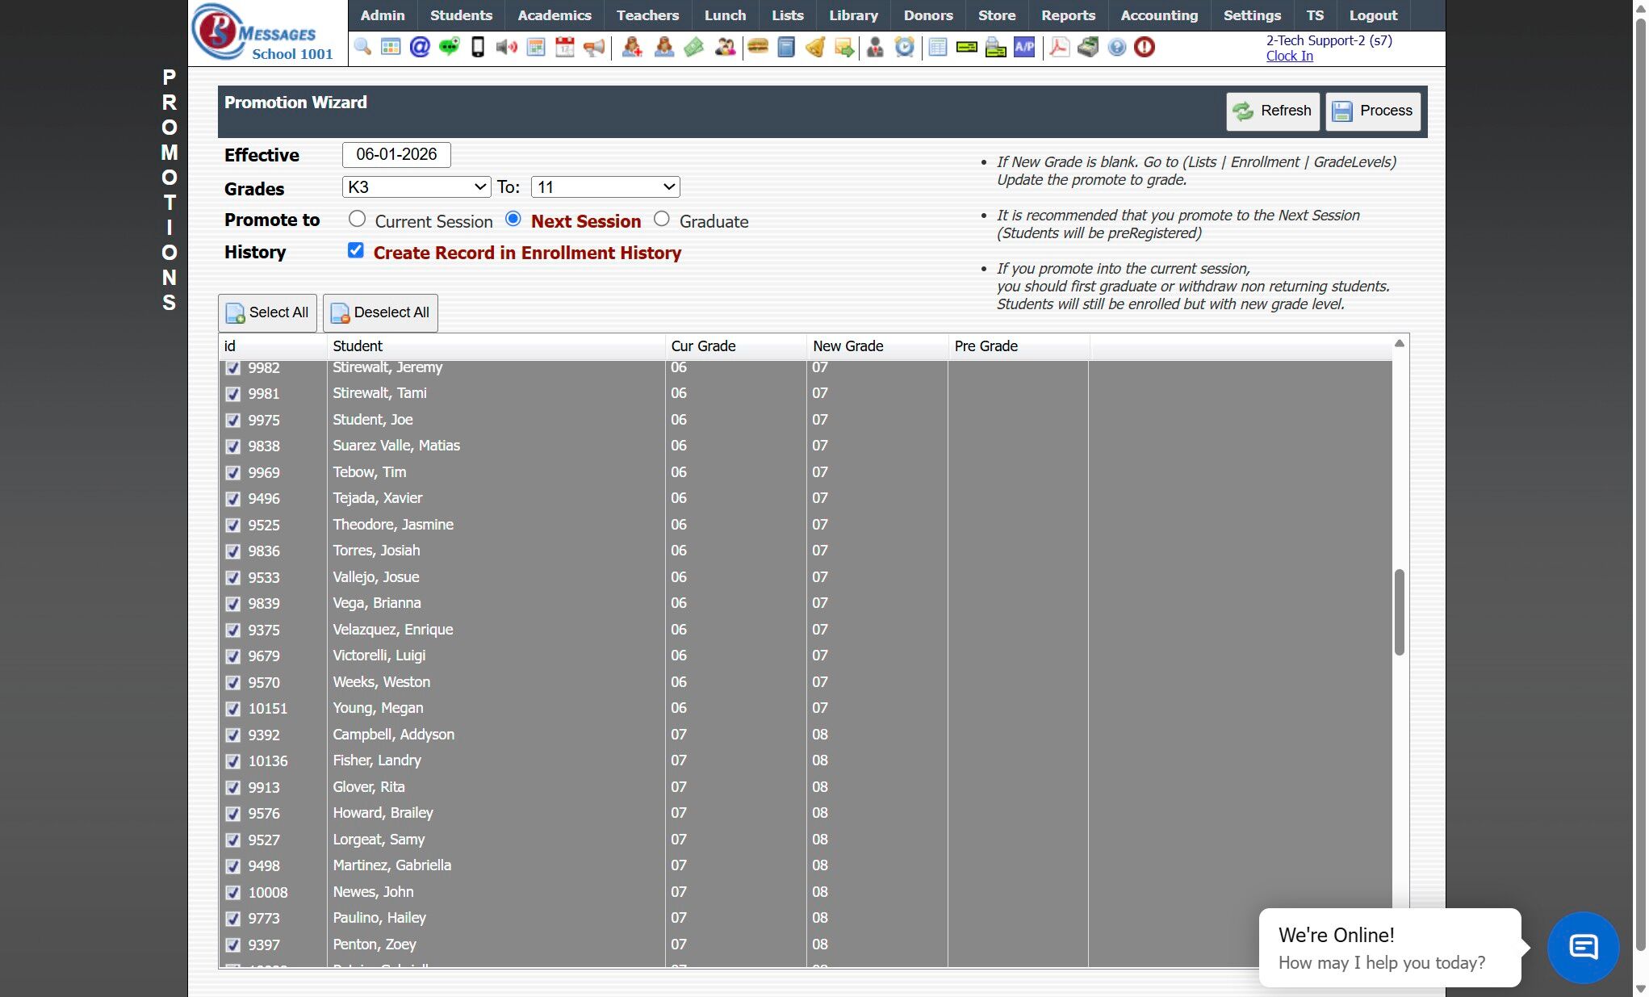The image size is (1649, 997).
Task: Click the PDF document icon
Action: (1059, 47)
